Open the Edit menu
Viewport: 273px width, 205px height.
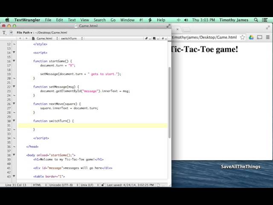click(x=60, y=20)
